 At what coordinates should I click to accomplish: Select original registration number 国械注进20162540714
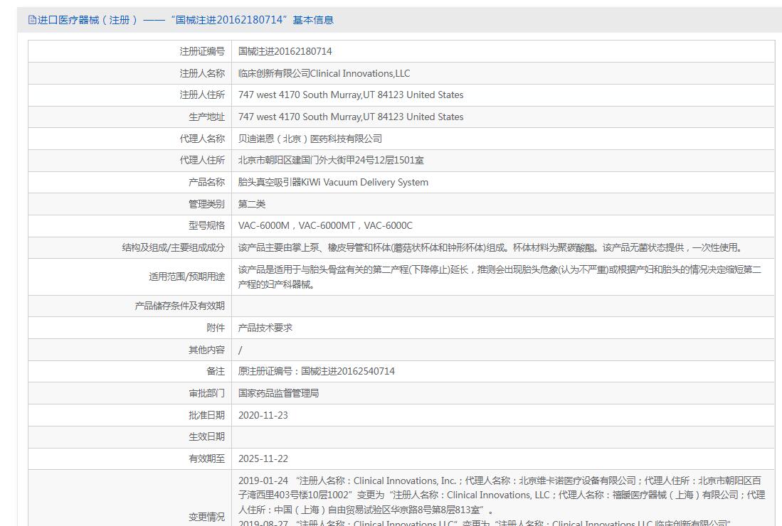[348, 371]
